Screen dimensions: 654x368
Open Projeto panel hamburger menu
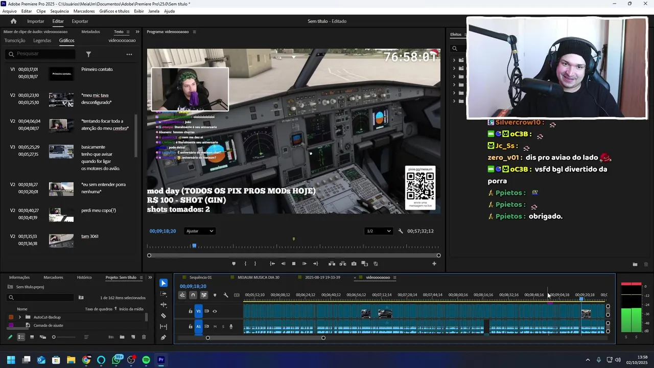click(x=142, y=278)
